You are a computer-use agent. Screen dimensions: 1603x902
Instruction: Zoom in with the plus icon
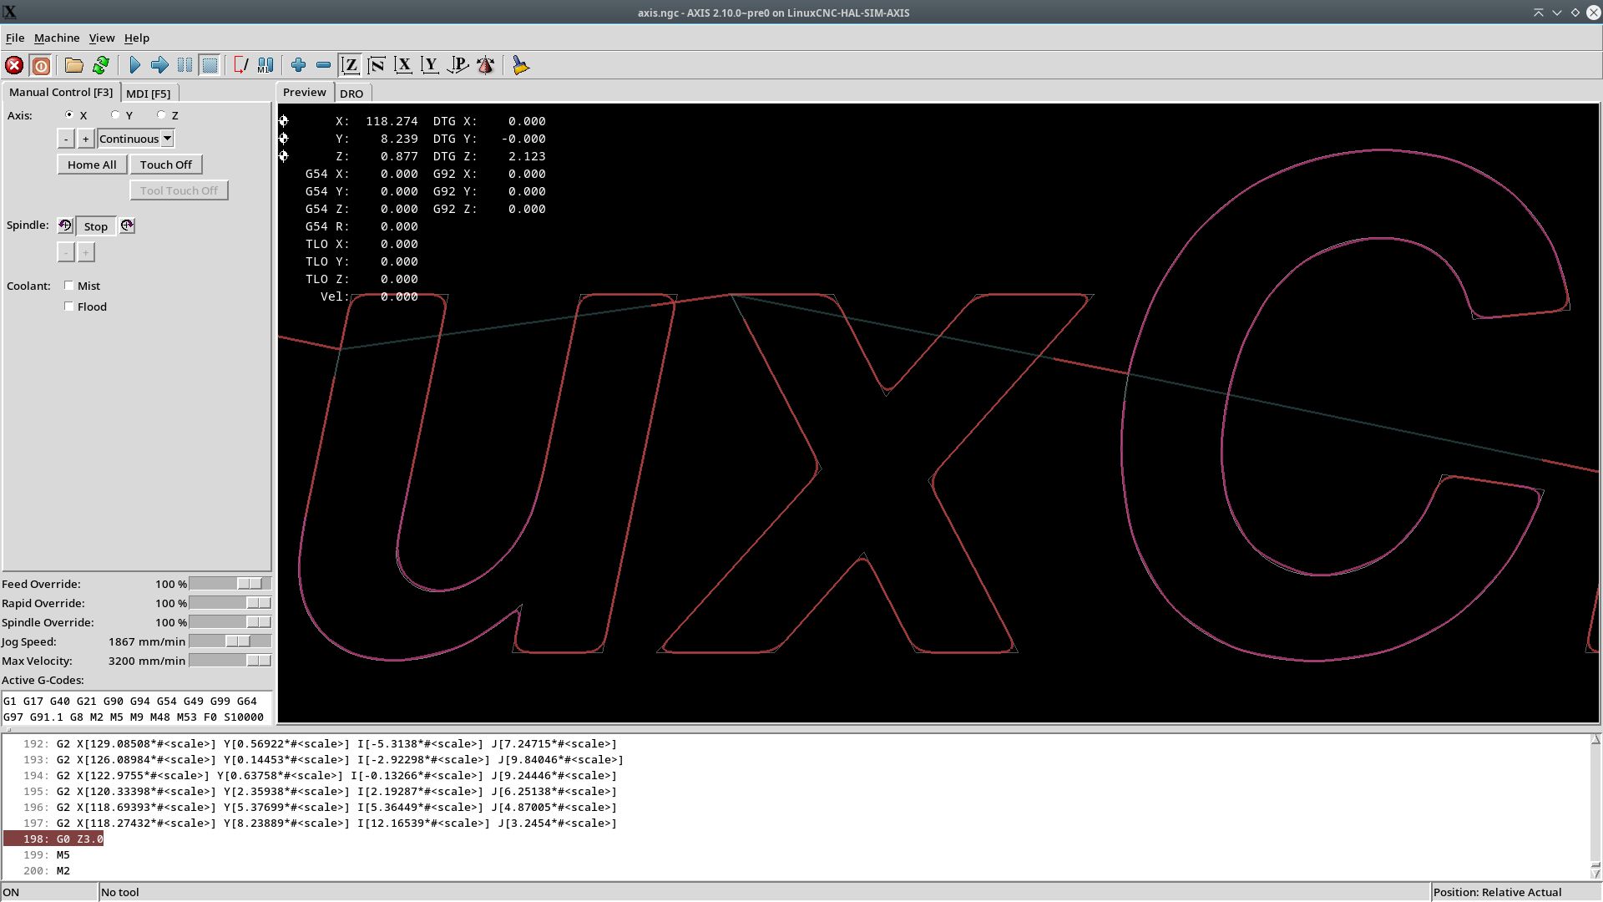tap(298, 65)
